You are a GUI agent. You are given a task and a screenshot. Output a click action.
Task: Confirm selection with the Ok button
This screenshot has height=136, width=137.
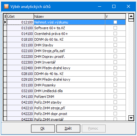coord(43,128)
